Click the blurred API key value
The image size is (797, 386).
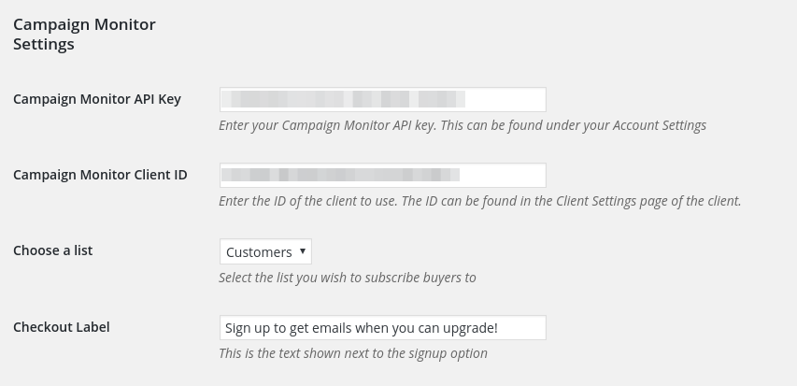point(346,99)
